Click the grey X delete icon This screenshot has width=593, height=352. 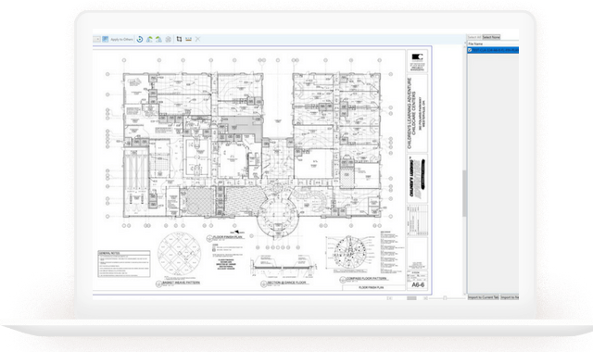pos(197,39)
